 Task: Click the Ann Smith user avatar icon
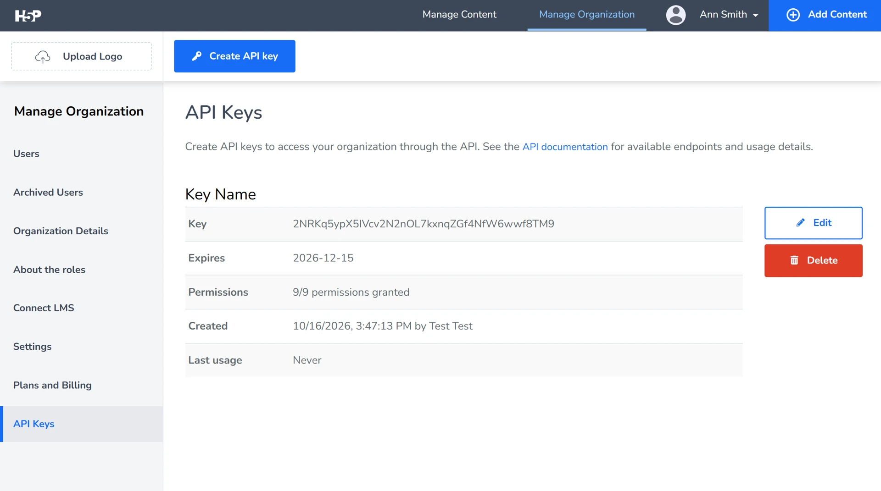tap(675, 15)
